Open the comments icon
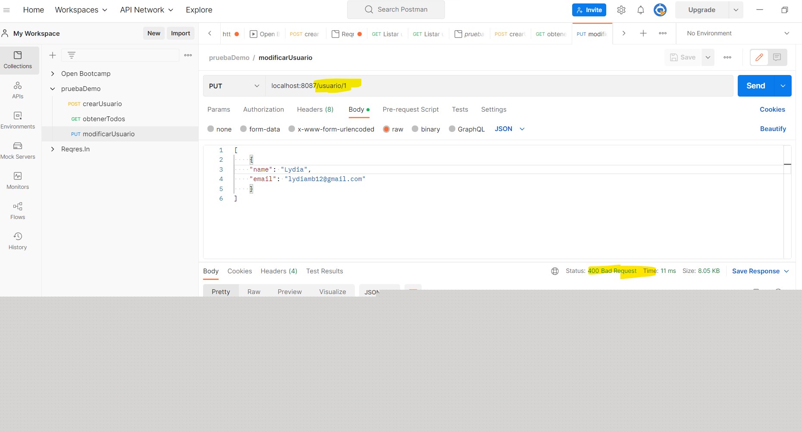Viewport: 802px width, 432px height. pyautogui.click(x=777, y=57)
